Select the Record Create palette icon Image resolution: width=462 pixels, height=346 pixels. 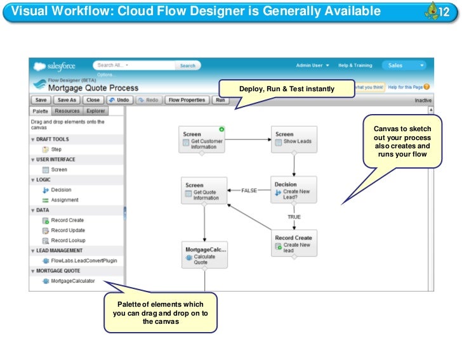pos(46,221)
